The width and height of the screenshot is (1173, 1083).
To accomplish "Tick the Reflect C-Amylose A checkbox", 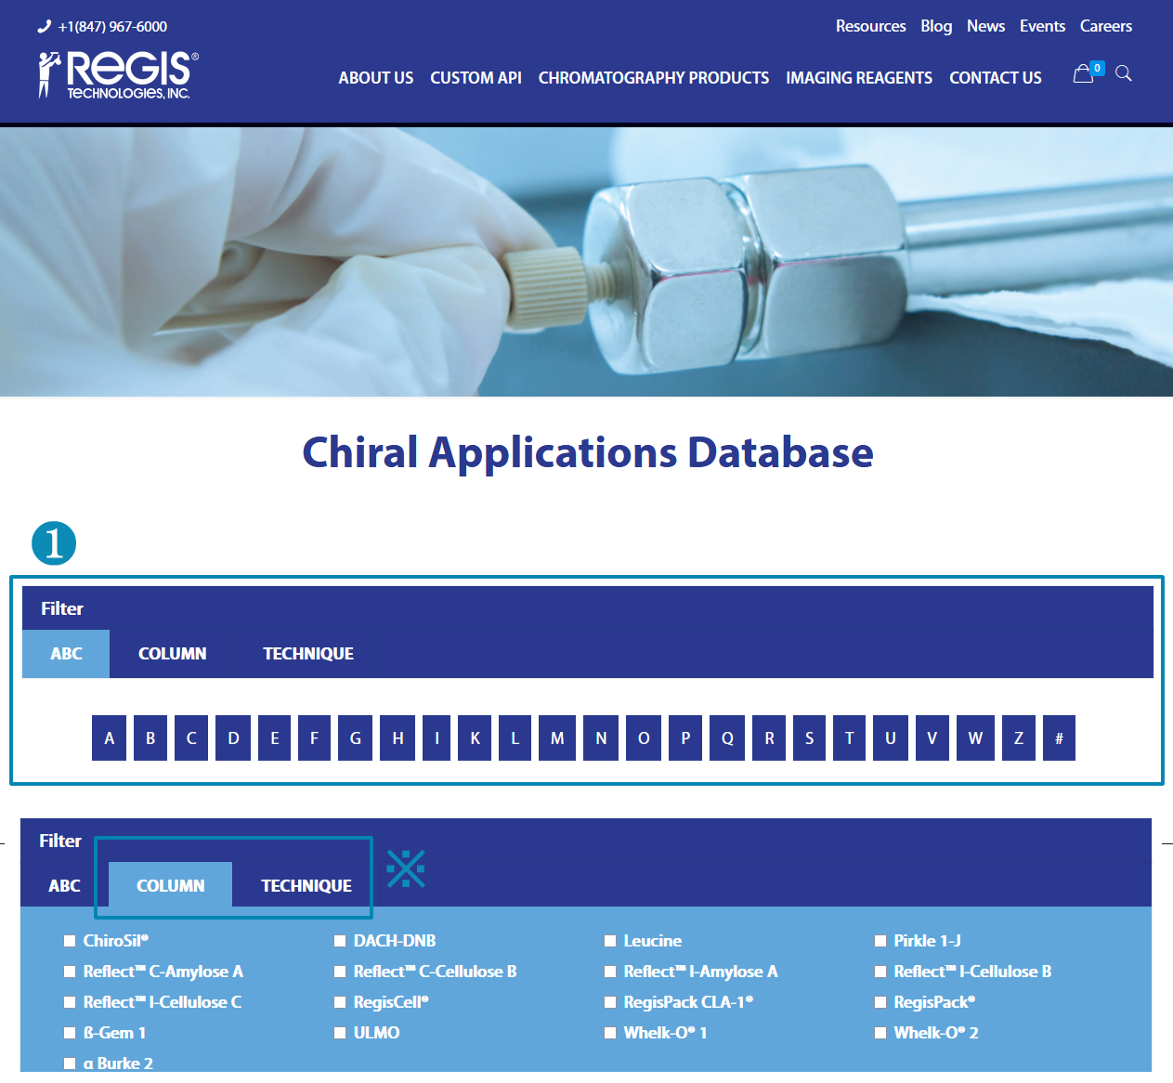I will coord(70,972).
